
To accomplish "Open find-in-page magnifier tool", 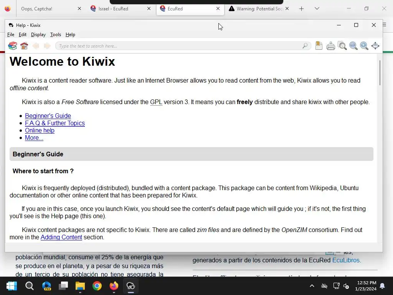I will (342, 46).
